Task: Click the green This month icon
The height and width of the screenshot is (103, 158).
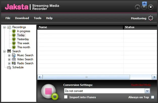Action: (x=14, y=47)
